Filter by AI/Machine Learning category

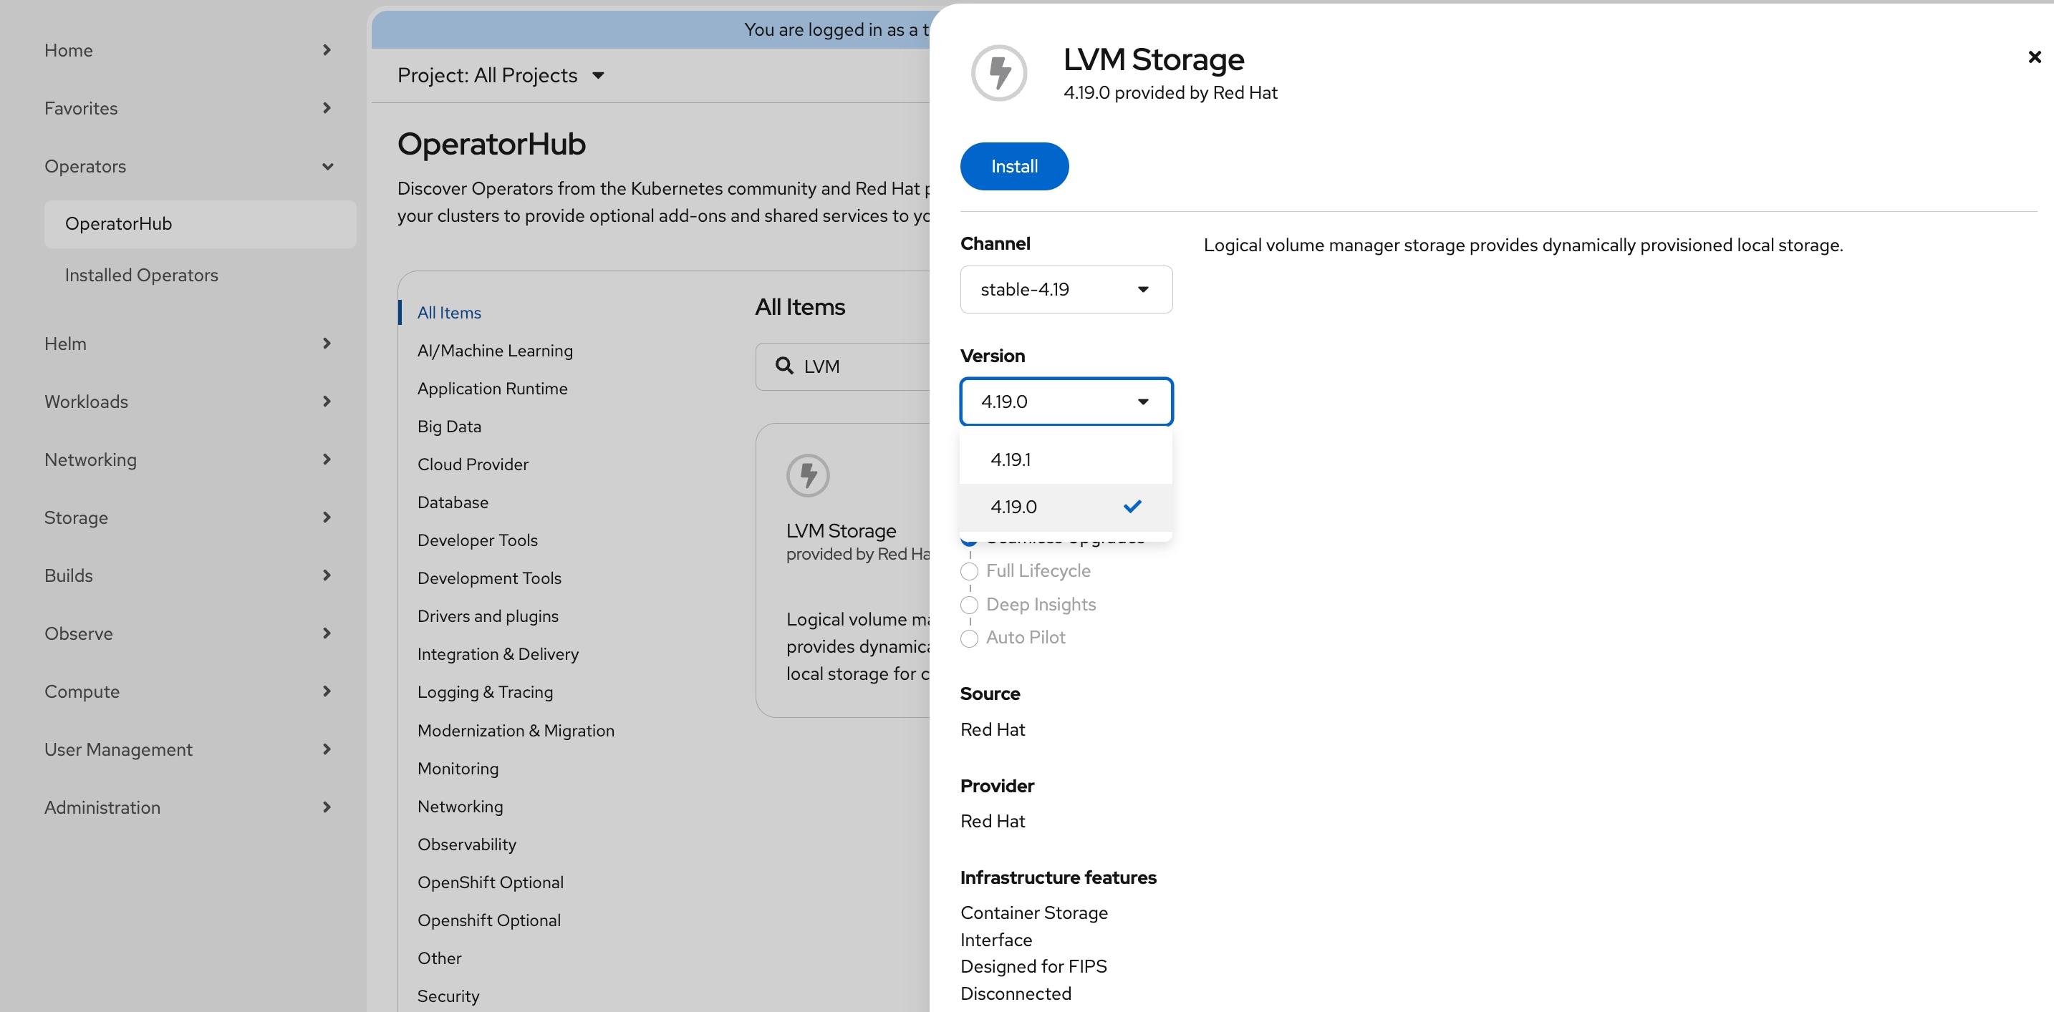pyautogui.click(x=494, y=351)
